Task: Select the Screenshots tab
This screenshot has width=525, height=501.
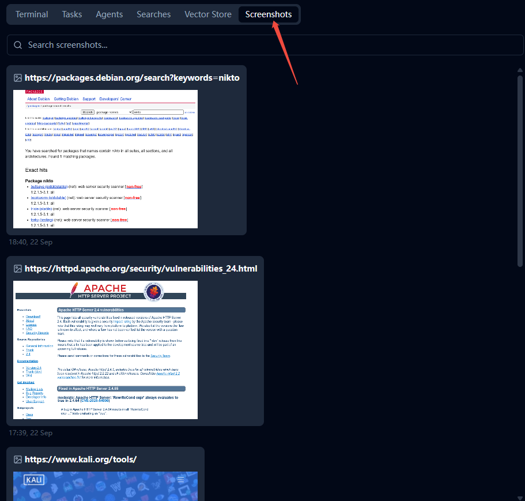Action: pos(269,14)
